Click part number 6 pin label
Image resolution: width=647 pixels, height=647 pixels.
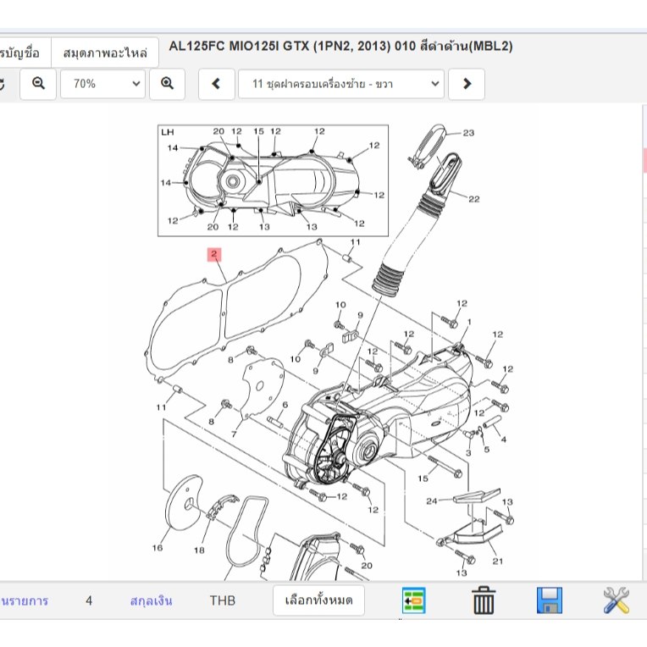pyautogui.click(x=285, y=405)
